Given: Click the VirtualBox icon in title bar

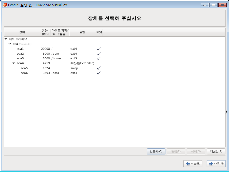Looking at the screenshot, I should pyautogui.click(x=5, y=5).
